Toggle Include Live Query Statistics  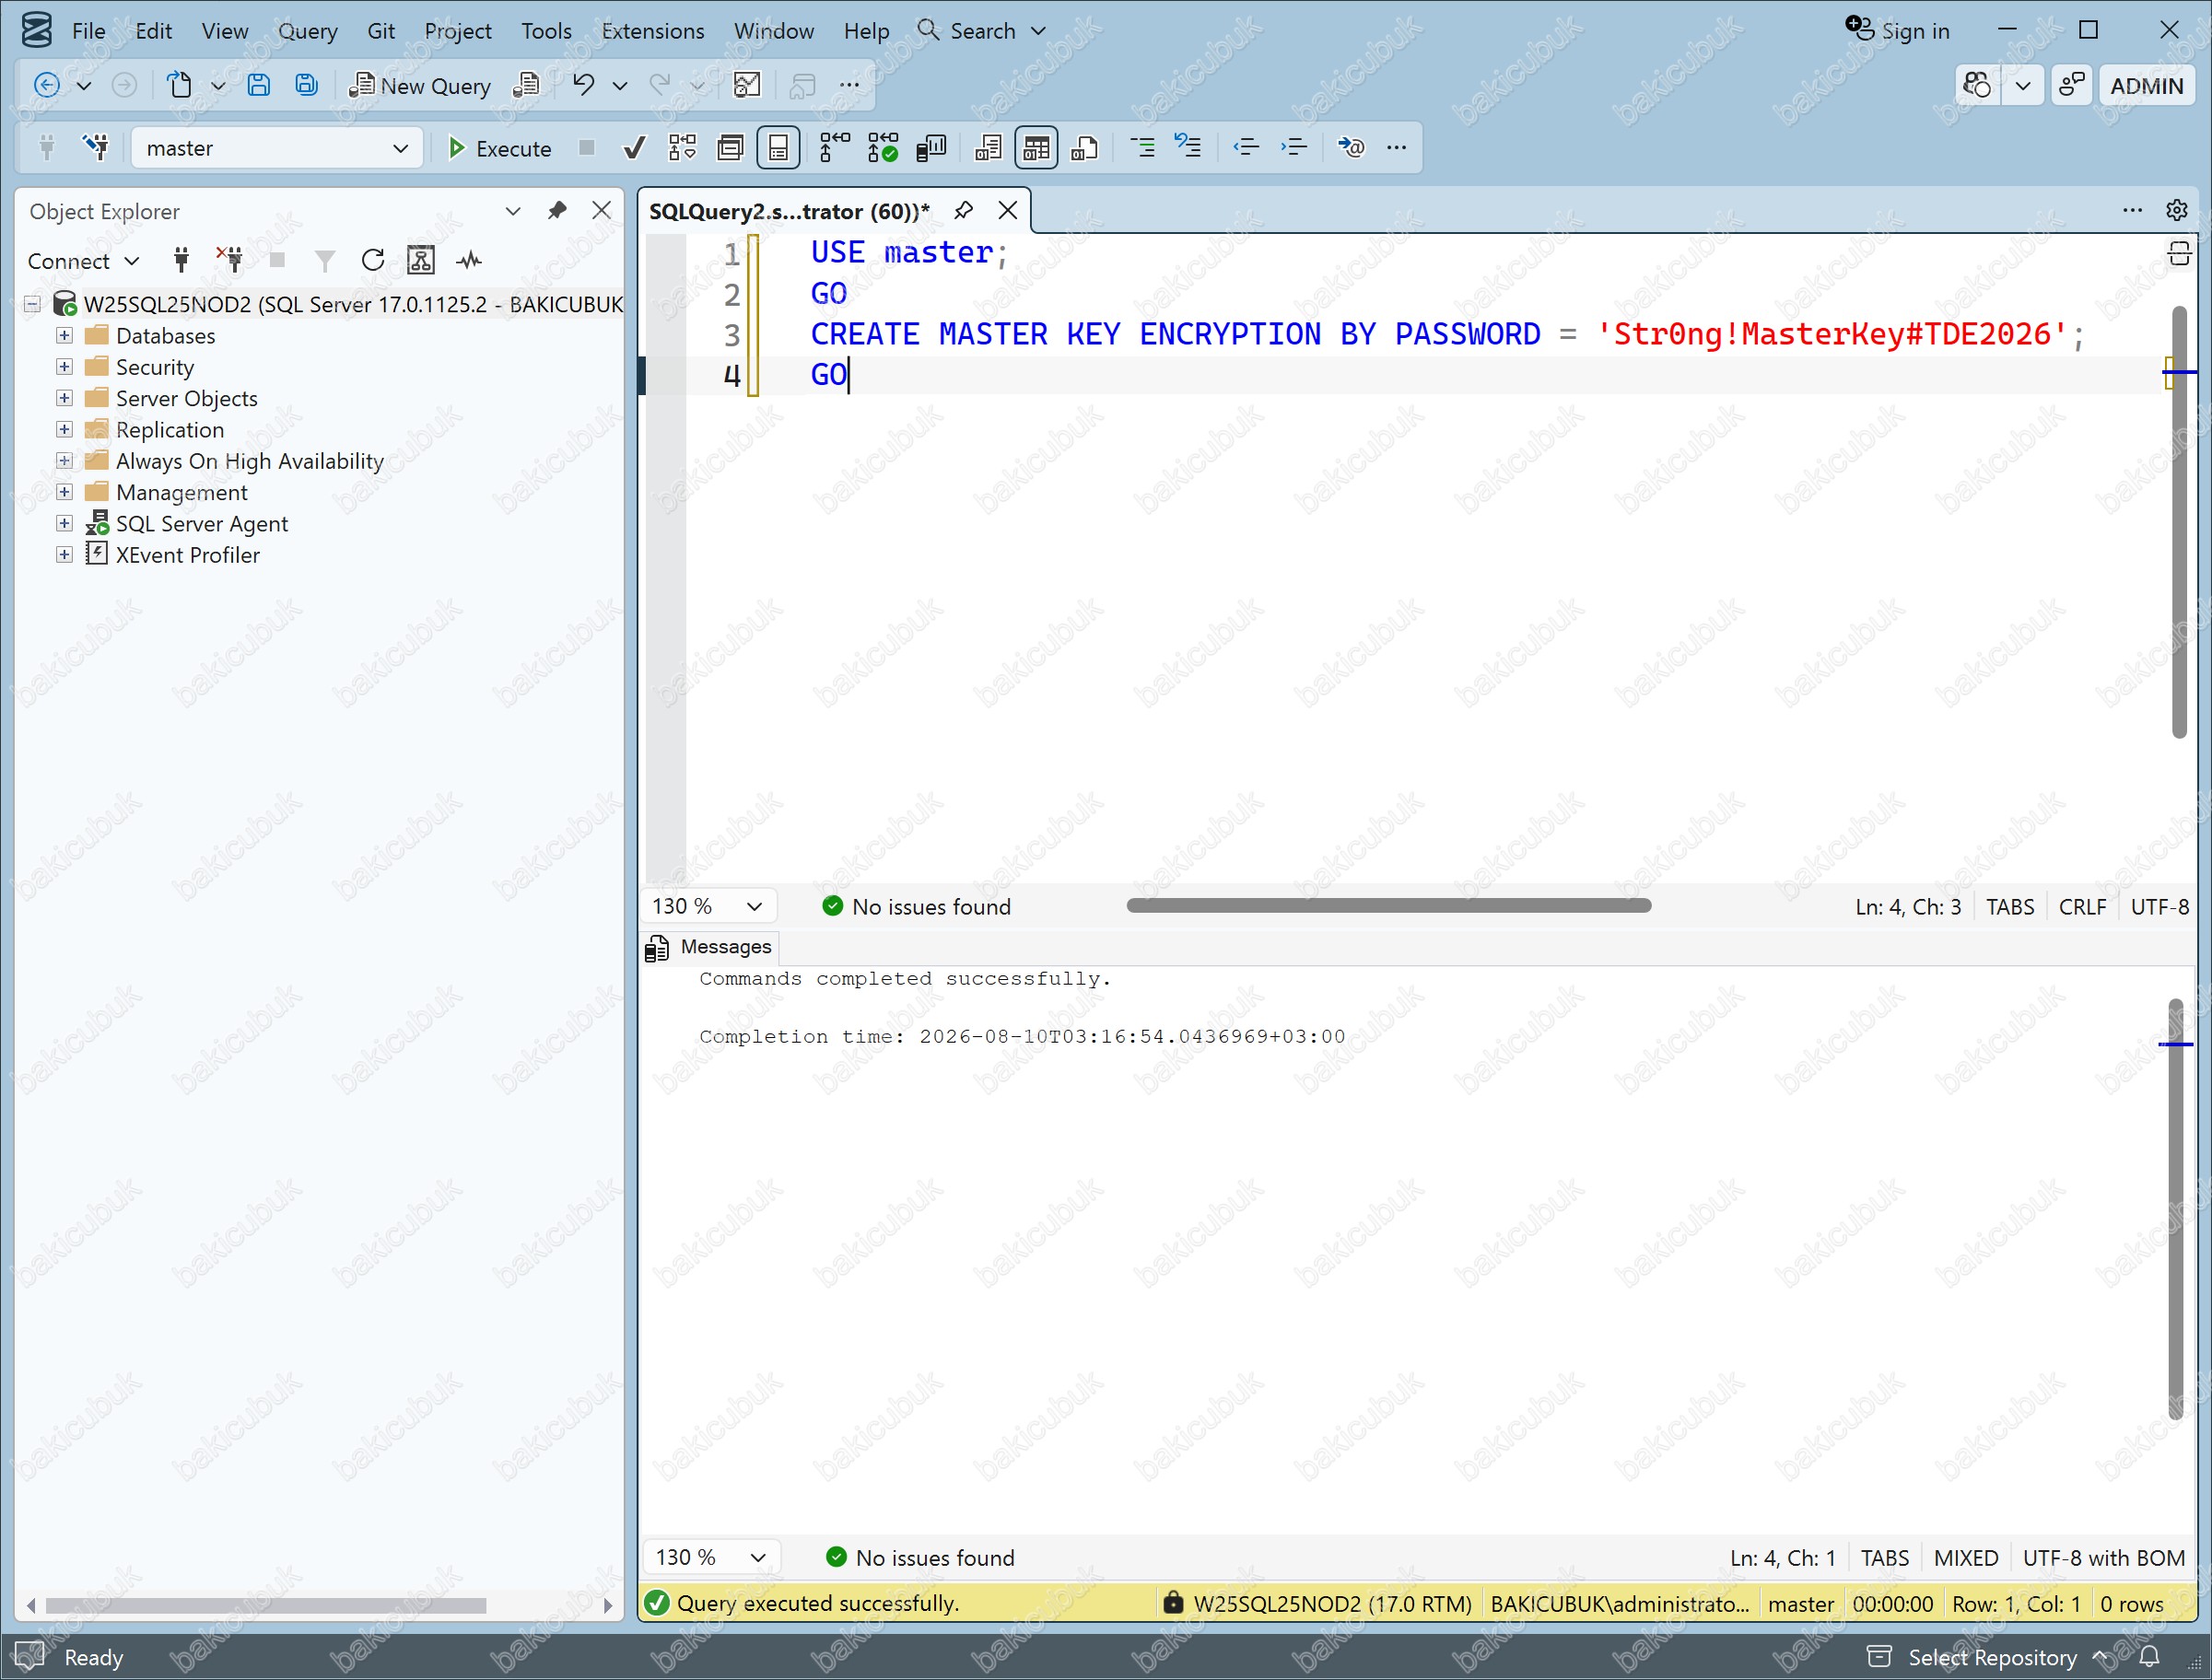tap(883, 148)
